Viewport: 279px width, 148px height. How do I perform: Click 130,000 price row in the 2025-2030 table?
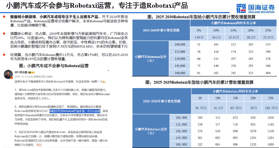[179, 59]
